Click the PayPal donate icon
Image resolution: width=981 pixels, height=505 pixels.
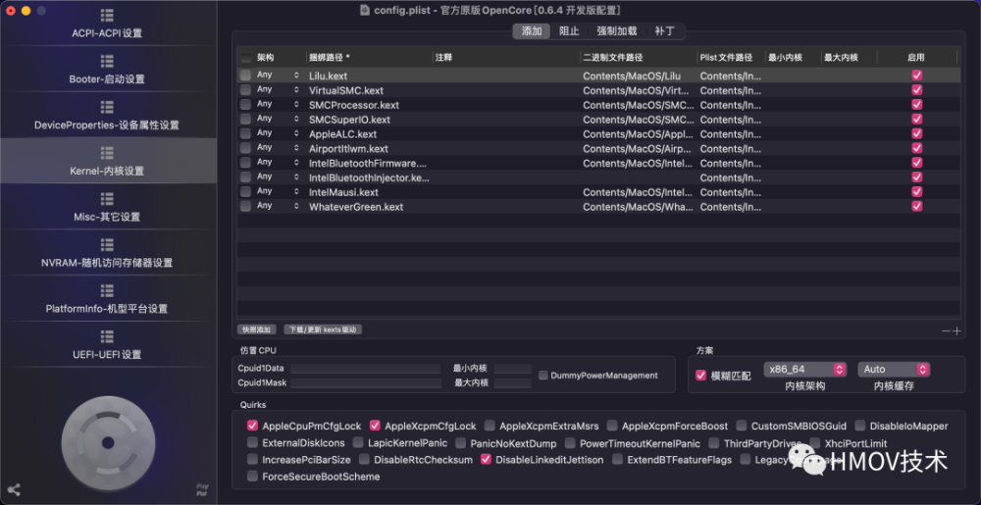tap(202, 489)
